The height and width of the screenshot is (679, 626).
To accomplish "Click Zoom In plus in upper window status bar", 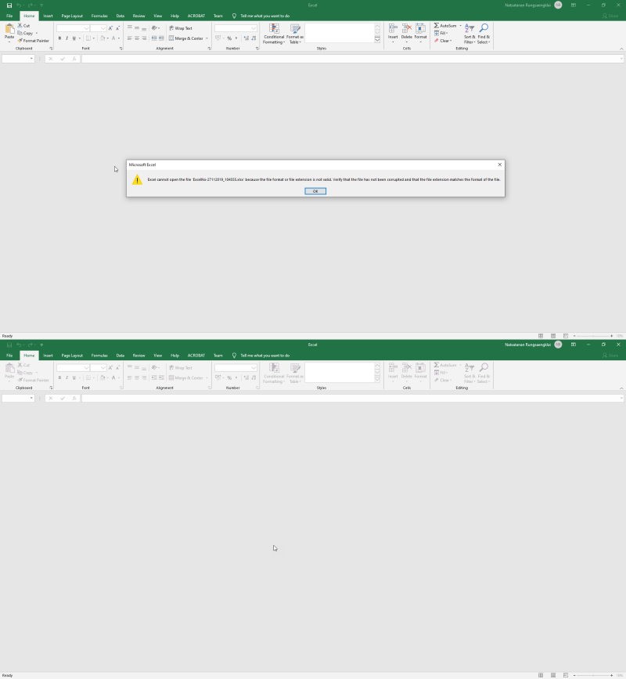I will 611,336.
